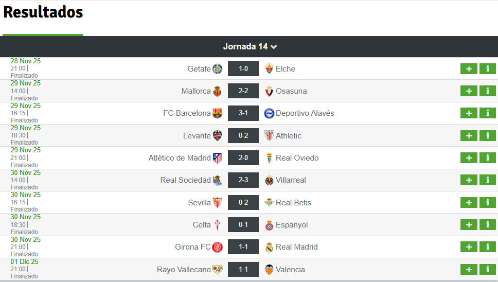Click the Real Betis crest icon
This screenshot has height=282, width=498.
pos(269,203)
